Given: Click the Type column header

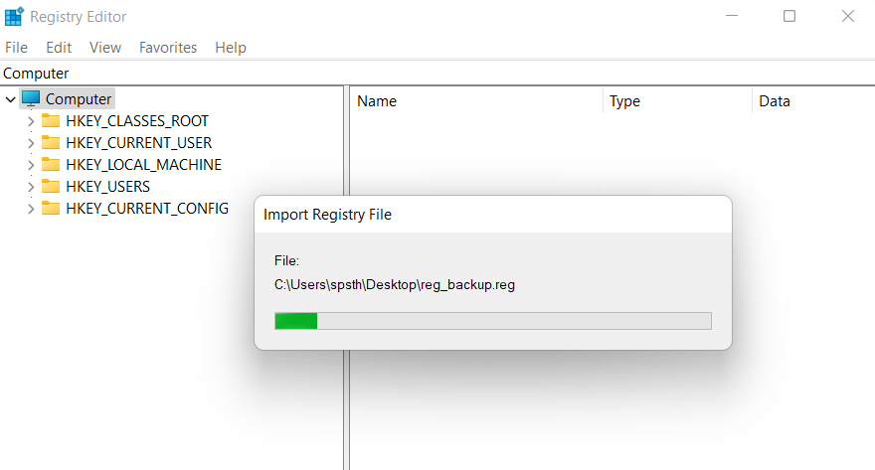Looking at the screenshot, I should (677, 101).
